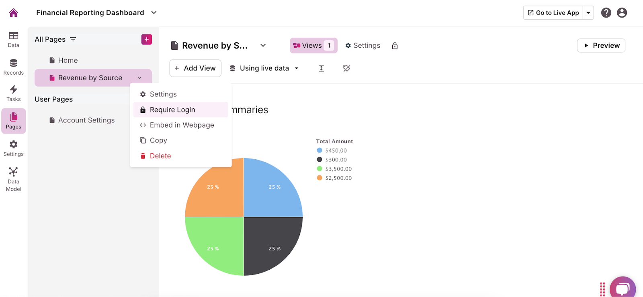The height and width of the screenshot is (297, 643).
Task: Choose Embed in Webpage menu option
Action: [182, 125]
